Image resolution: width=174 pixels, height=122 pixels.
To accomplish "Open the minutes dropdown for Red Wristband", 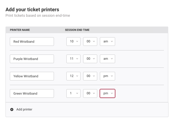I will pos(91,42).
